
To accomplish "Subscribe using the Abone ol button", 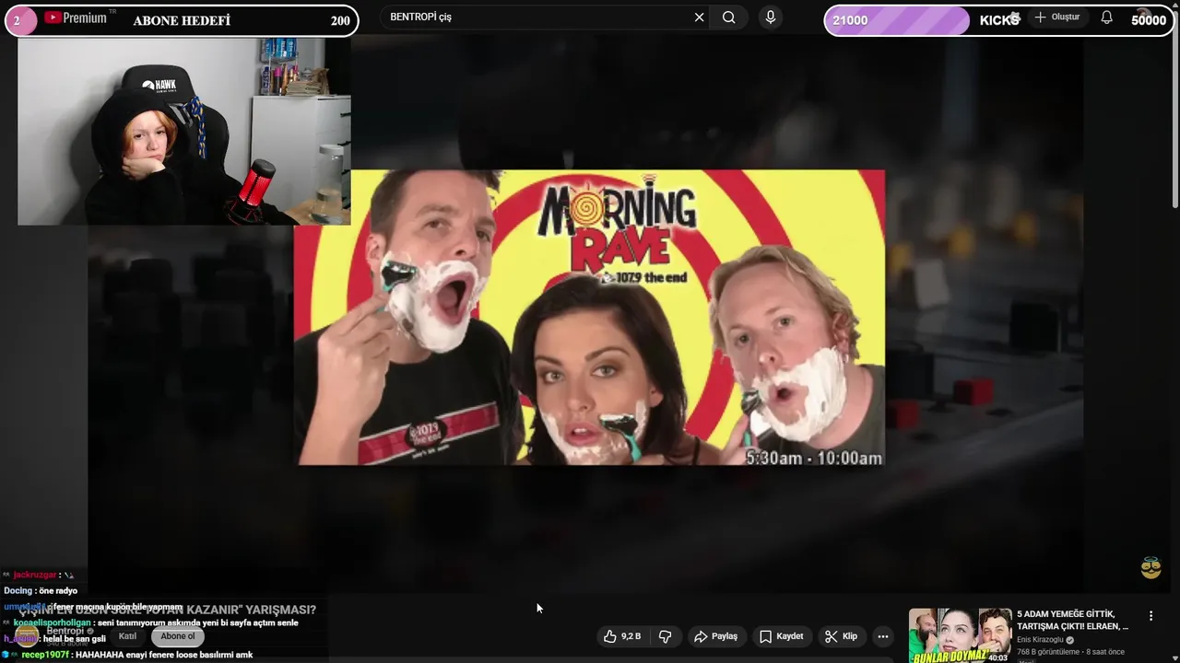I will [x=178, y=636].
